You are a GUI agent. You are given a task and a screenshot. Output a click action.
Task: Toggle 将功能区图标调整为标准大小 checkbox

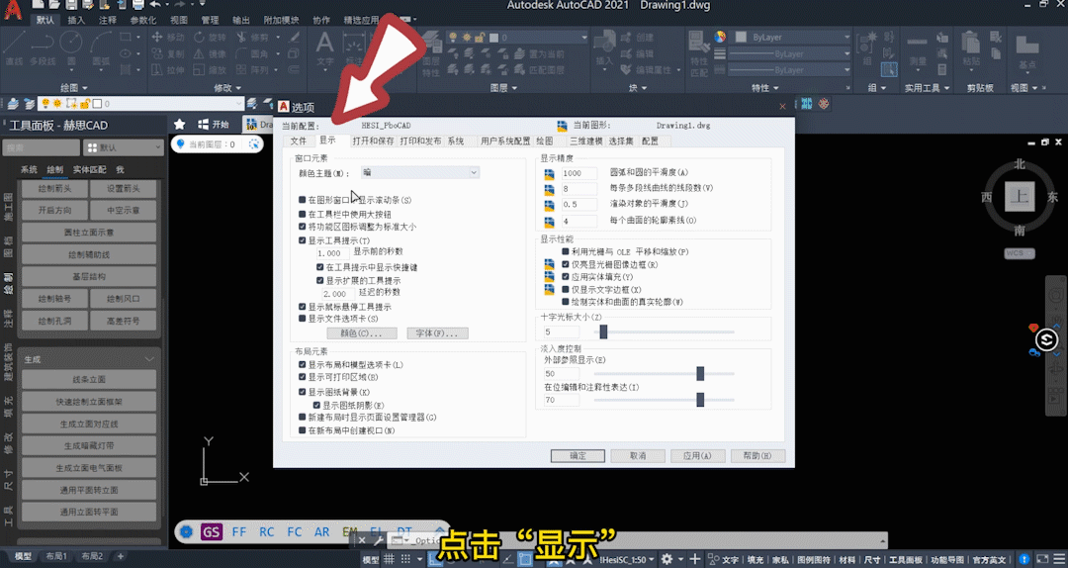point(303,227)
